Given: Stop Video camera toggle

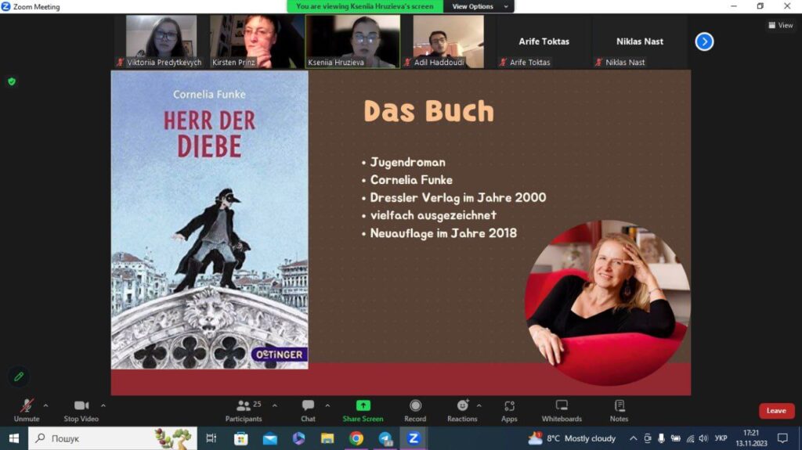Looking at the screenshot, I should tap(81, 405).
